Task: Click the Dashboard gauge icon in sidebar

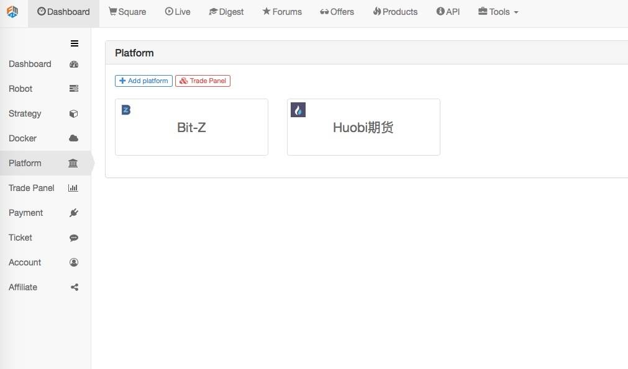Action: click(74, 64)
